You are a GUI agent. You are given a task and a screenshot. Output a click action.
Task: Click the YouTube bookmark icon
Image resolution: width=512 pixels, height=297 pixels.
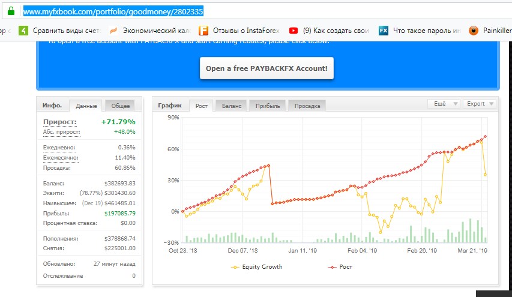294,31
